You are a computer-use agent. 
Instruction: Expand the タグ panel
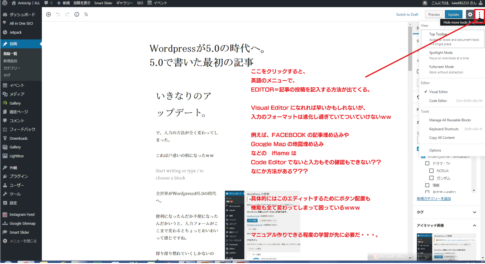[x=474, y=212]
